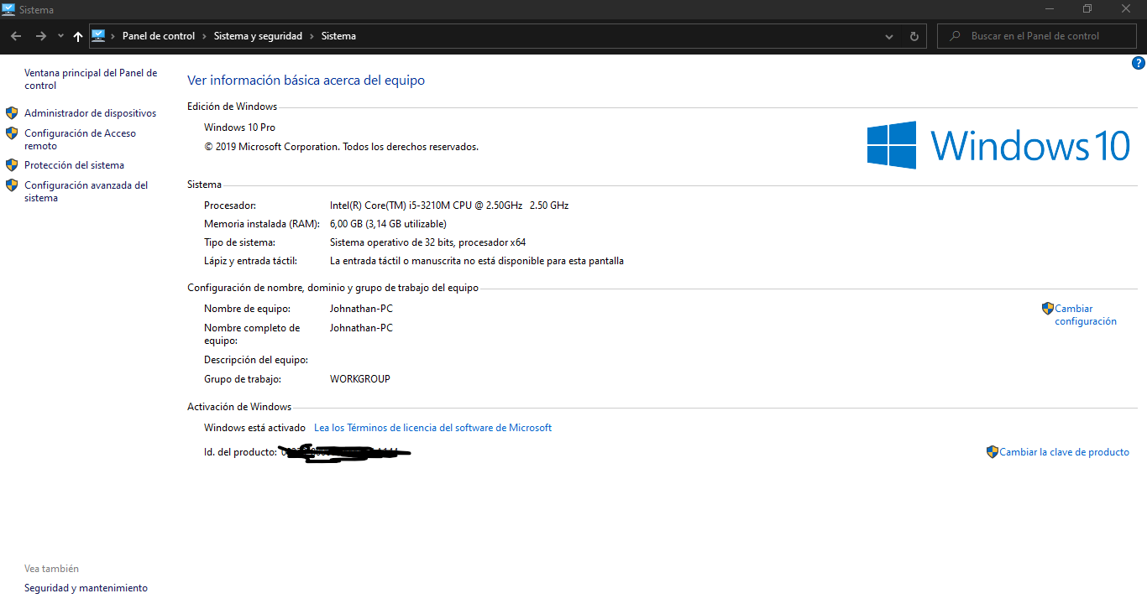Open Protección del sistema link
This screenshot has height=609, width=1147.
(74, 165)
